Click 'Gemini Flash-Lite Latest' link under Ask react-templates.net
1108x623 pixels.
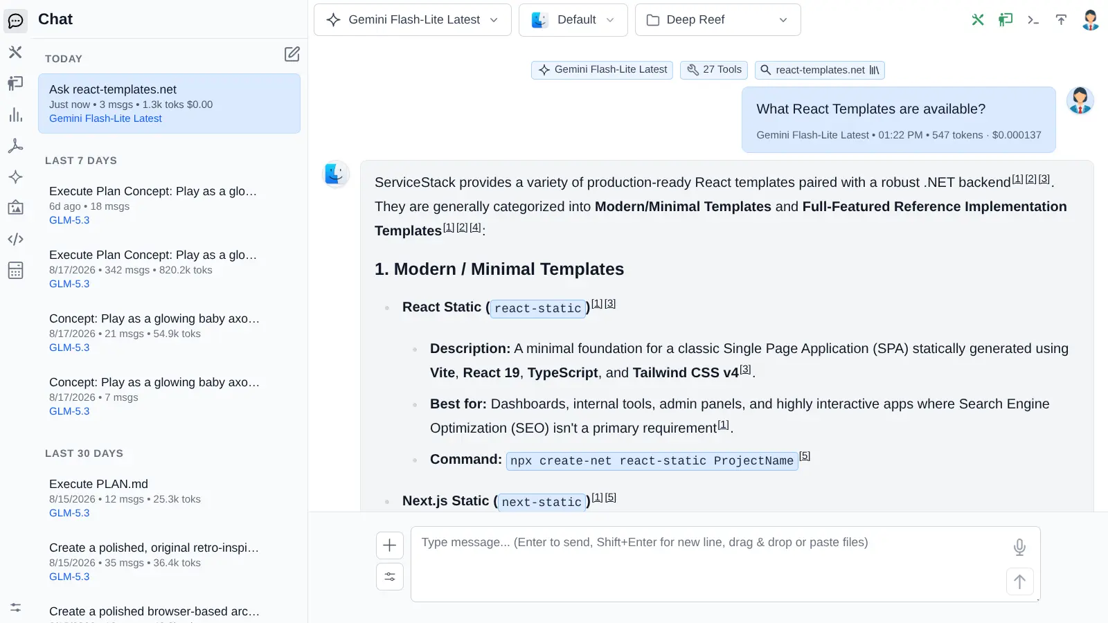(105, 118)
